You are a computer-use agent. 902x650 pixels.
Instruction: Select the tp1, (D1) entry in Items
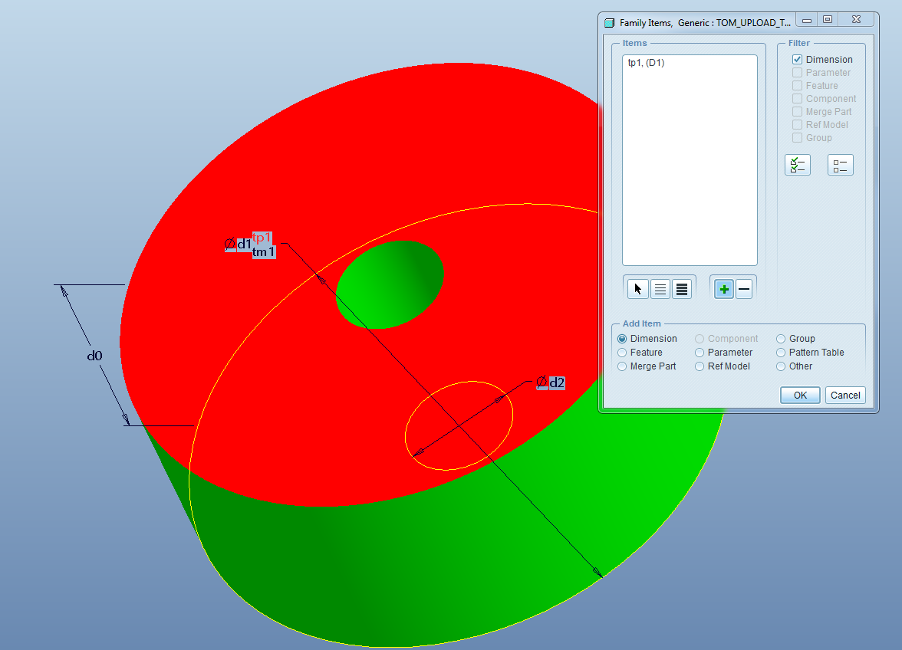(646, 63)
